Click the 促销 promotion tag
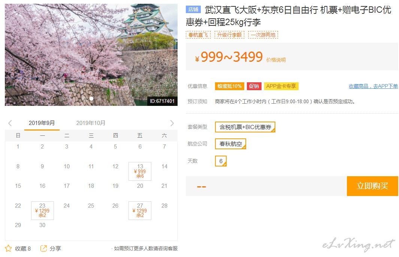Viewport: 399px width, 257px height. (254, 86)
